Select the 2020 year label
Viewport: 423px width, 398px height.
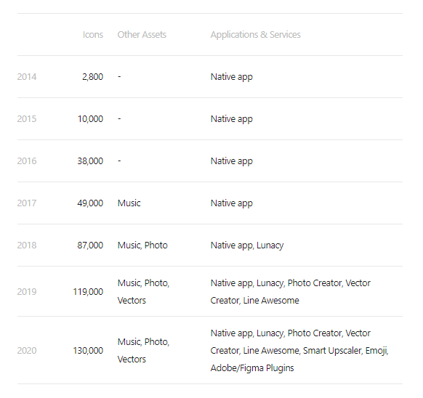click(27, 351)
